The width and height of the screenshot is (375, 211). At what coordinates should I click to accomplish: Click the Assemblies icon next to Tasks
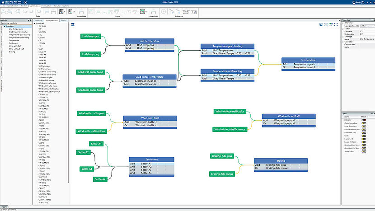coord(80,11)
